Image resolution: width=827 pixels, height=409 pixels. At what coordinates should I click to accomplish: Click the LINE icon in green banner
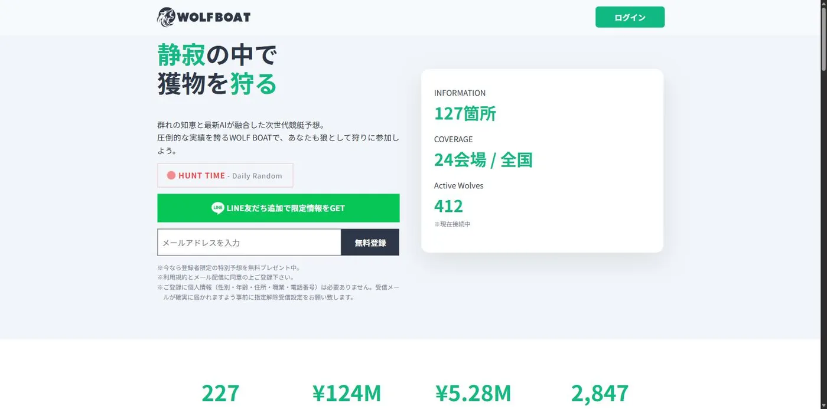point(218,208)
